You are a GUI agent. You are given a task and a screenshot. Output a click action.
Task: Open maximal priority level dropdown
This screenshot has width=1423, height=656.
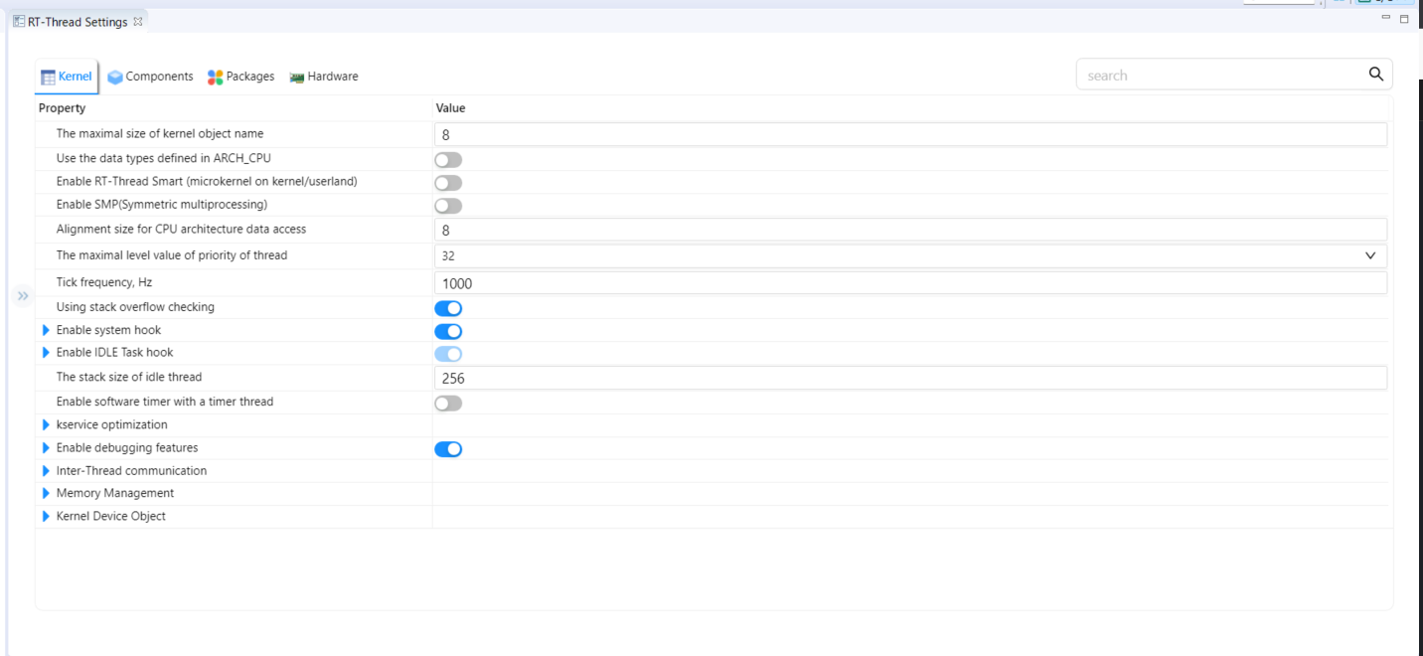(x=1370, y=255)
